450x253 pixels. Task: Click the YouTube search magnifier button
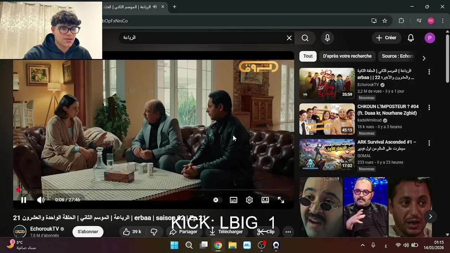[x=305, y=38]
